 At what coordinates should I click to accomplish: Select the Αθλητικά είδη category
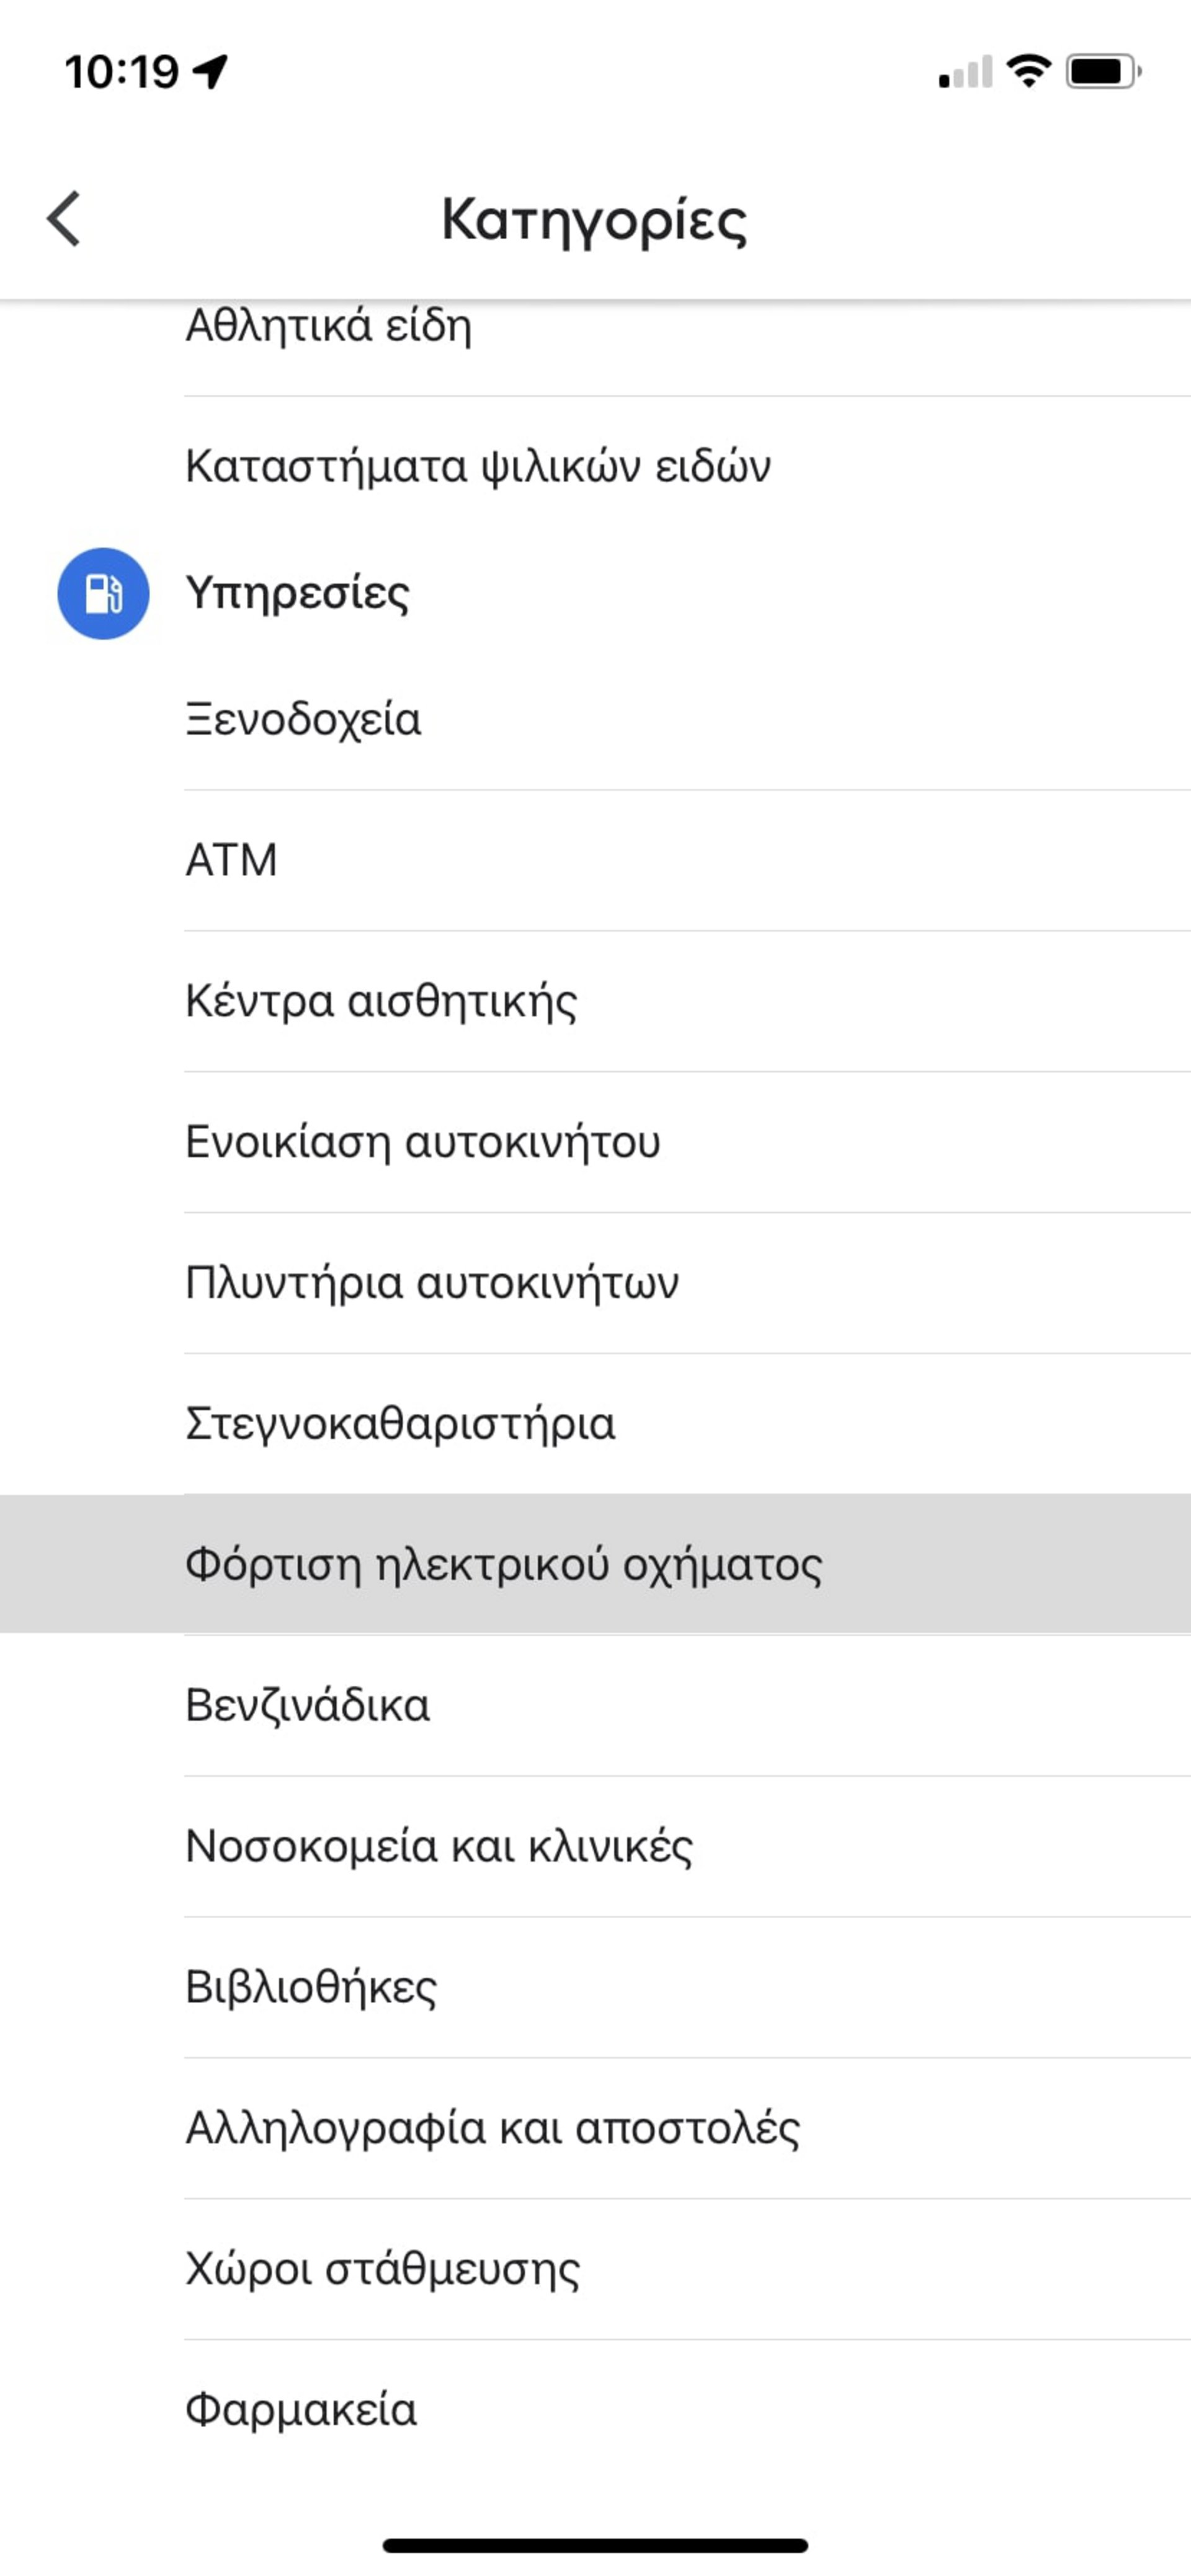point(329,327)
